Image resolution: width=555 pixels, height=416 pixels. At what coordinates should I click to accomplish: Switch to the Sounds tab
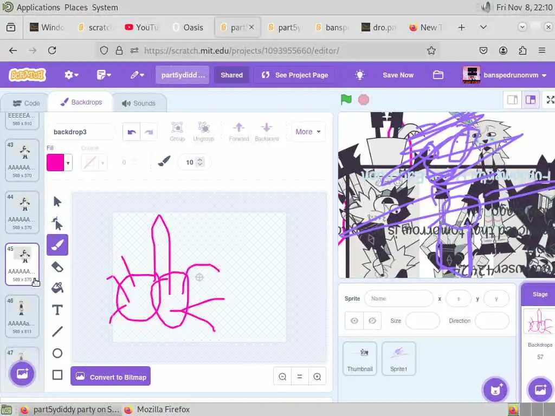[x=139, y=103]
